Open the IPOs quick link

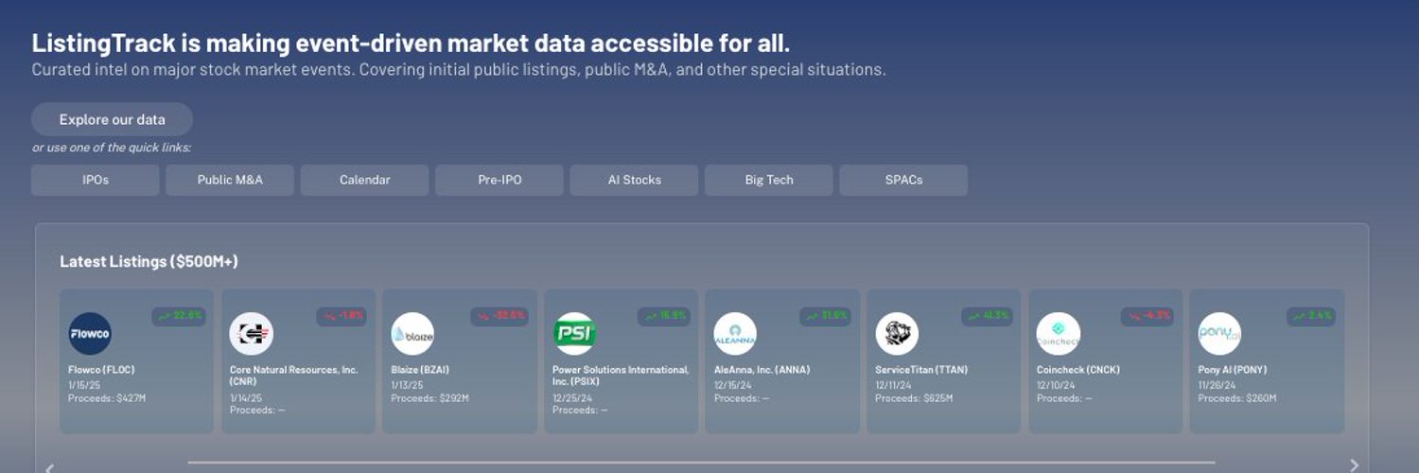point(95,180)
